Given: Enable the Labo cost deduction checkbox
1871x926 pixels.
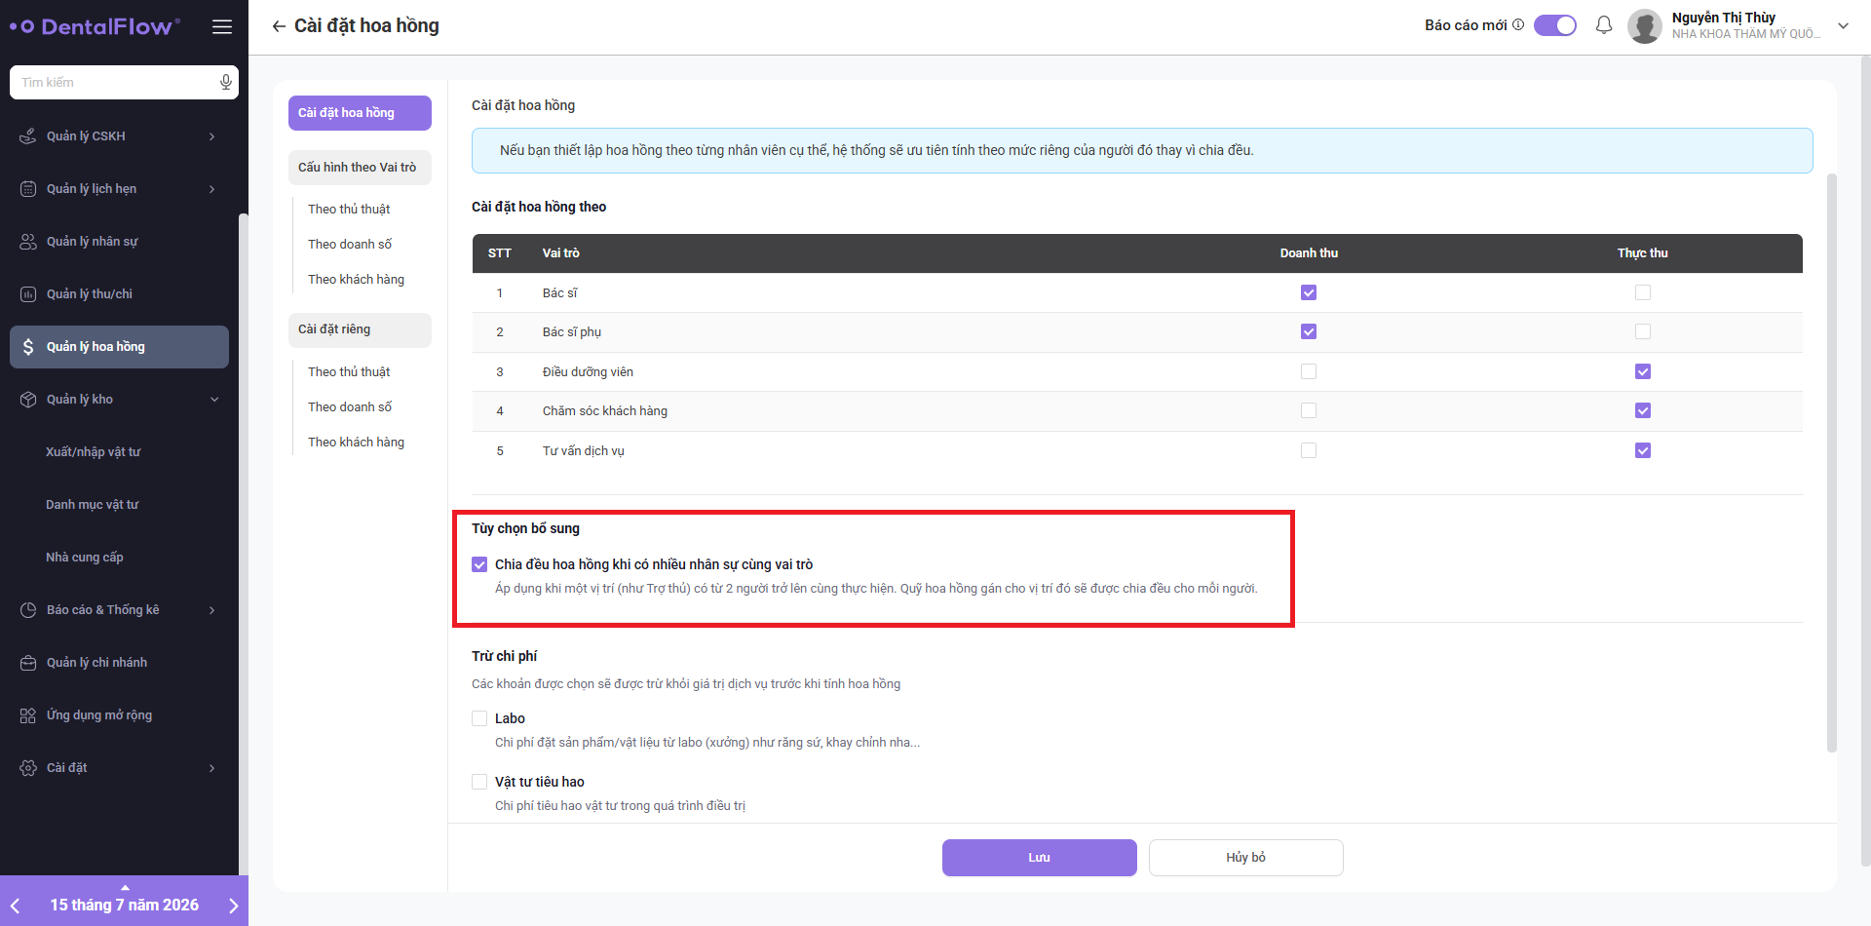Looking at the screenshot, I should (x=479, y=718).
